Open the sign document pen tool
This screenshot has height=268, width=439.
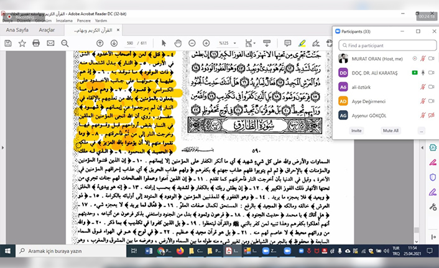(316, 43)
